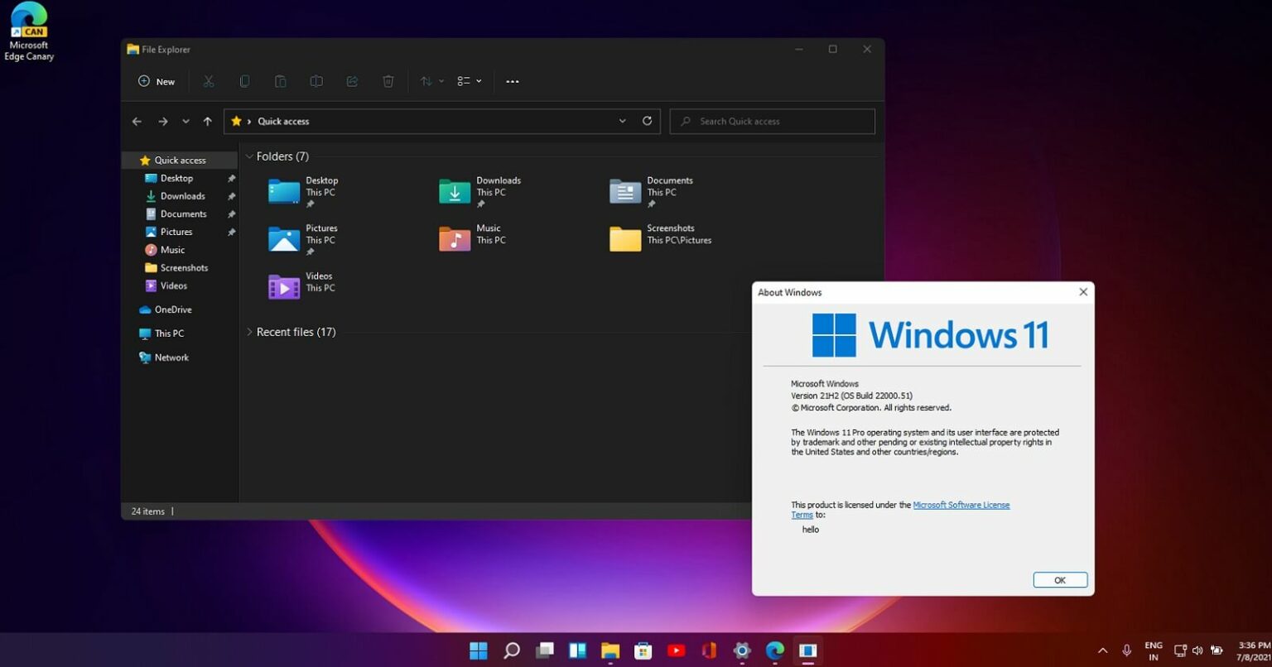
Task: Select the Pictures folder tile icon
Action: coord(284,239)
